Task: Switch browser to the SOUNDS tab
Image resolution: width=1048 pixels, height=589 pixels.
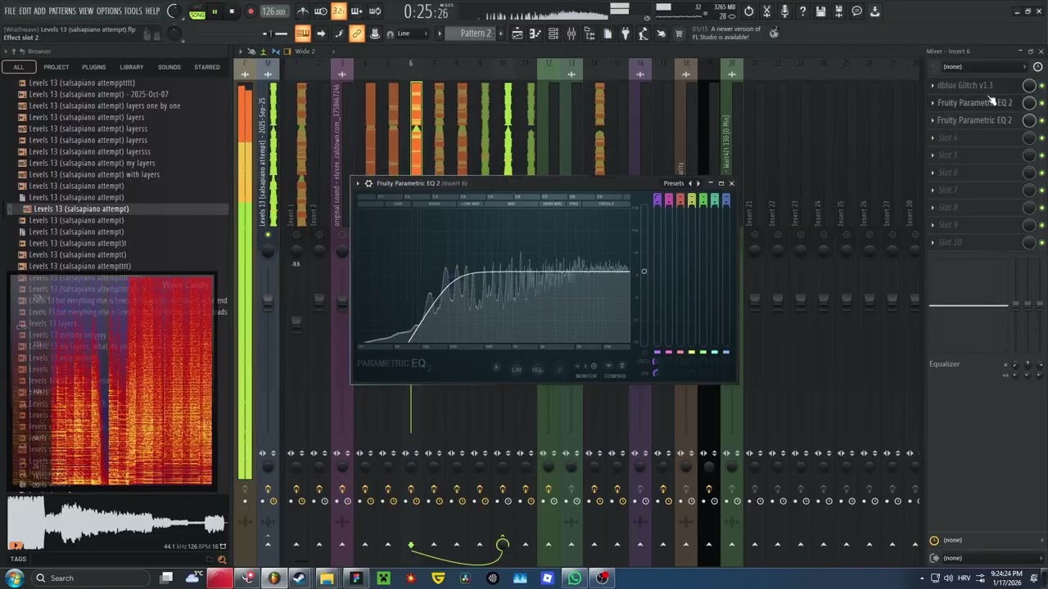Action: [x=169, y=67]
